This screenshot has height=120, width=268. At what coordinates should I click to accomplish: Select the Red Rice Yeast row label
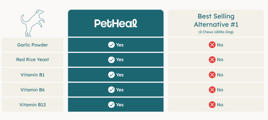point(32,60)
